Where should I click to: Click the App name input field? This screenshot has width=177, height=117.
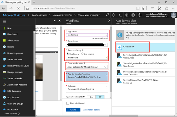point(87,35)
